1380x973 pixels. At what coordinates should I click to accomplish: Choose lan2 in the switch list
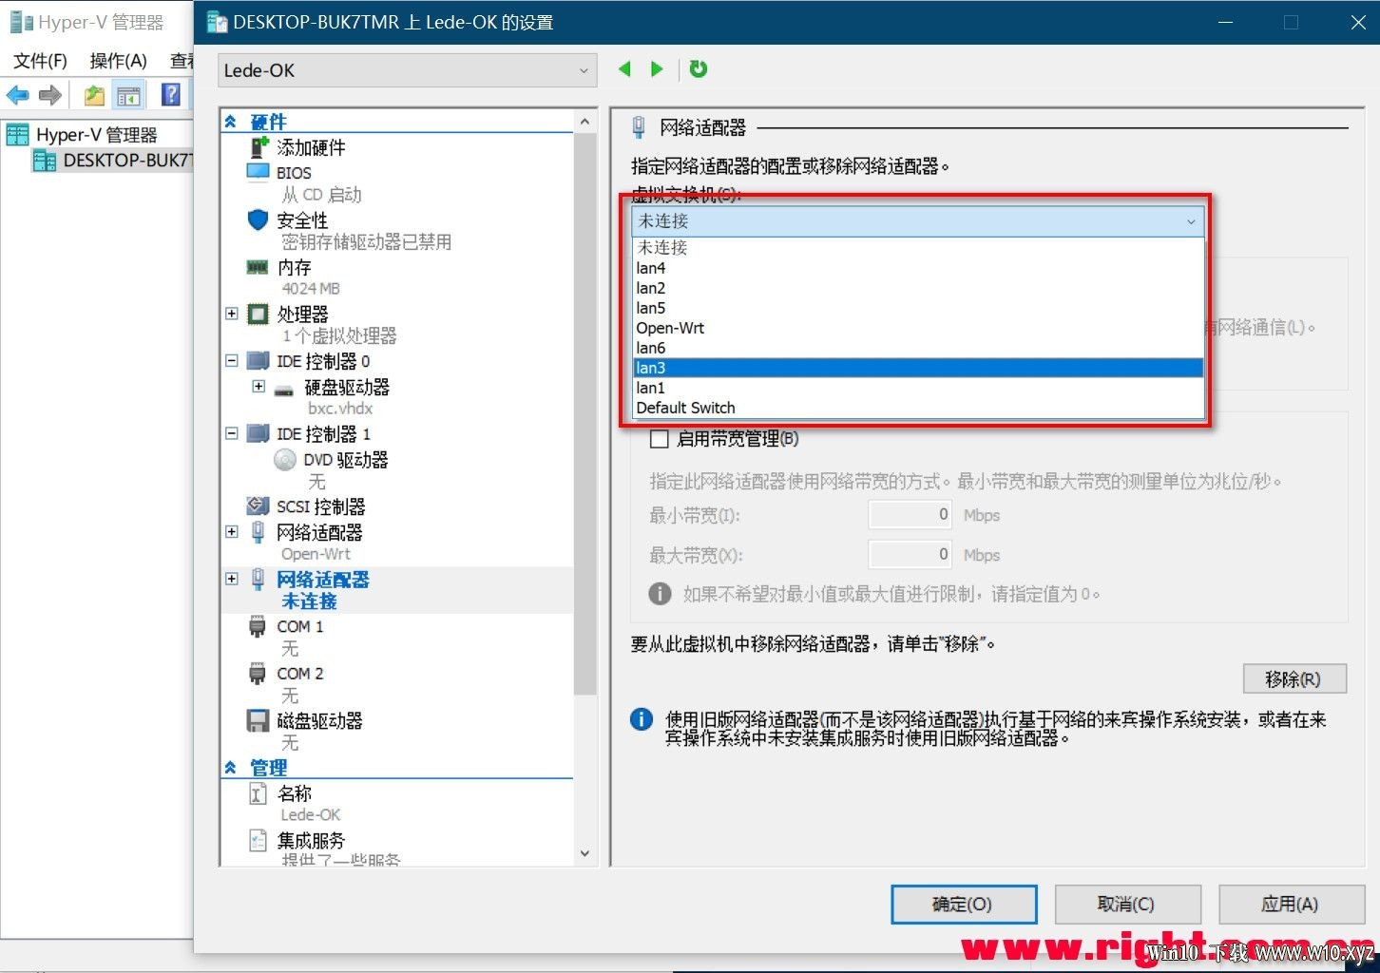[x=918, y=288]
